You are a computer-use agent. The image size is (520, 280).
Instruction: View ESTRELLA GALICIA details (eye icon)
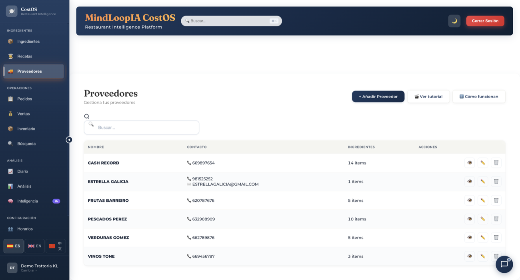[470, 181]
